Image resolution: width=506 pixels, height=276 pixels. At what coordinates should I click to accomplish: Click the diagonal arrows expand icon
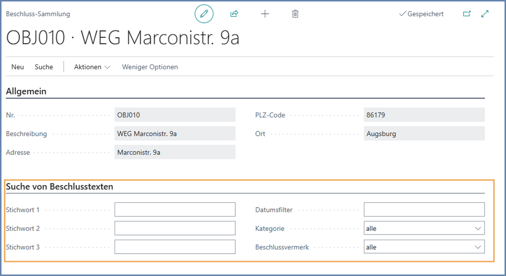click(x=485, y=14)
